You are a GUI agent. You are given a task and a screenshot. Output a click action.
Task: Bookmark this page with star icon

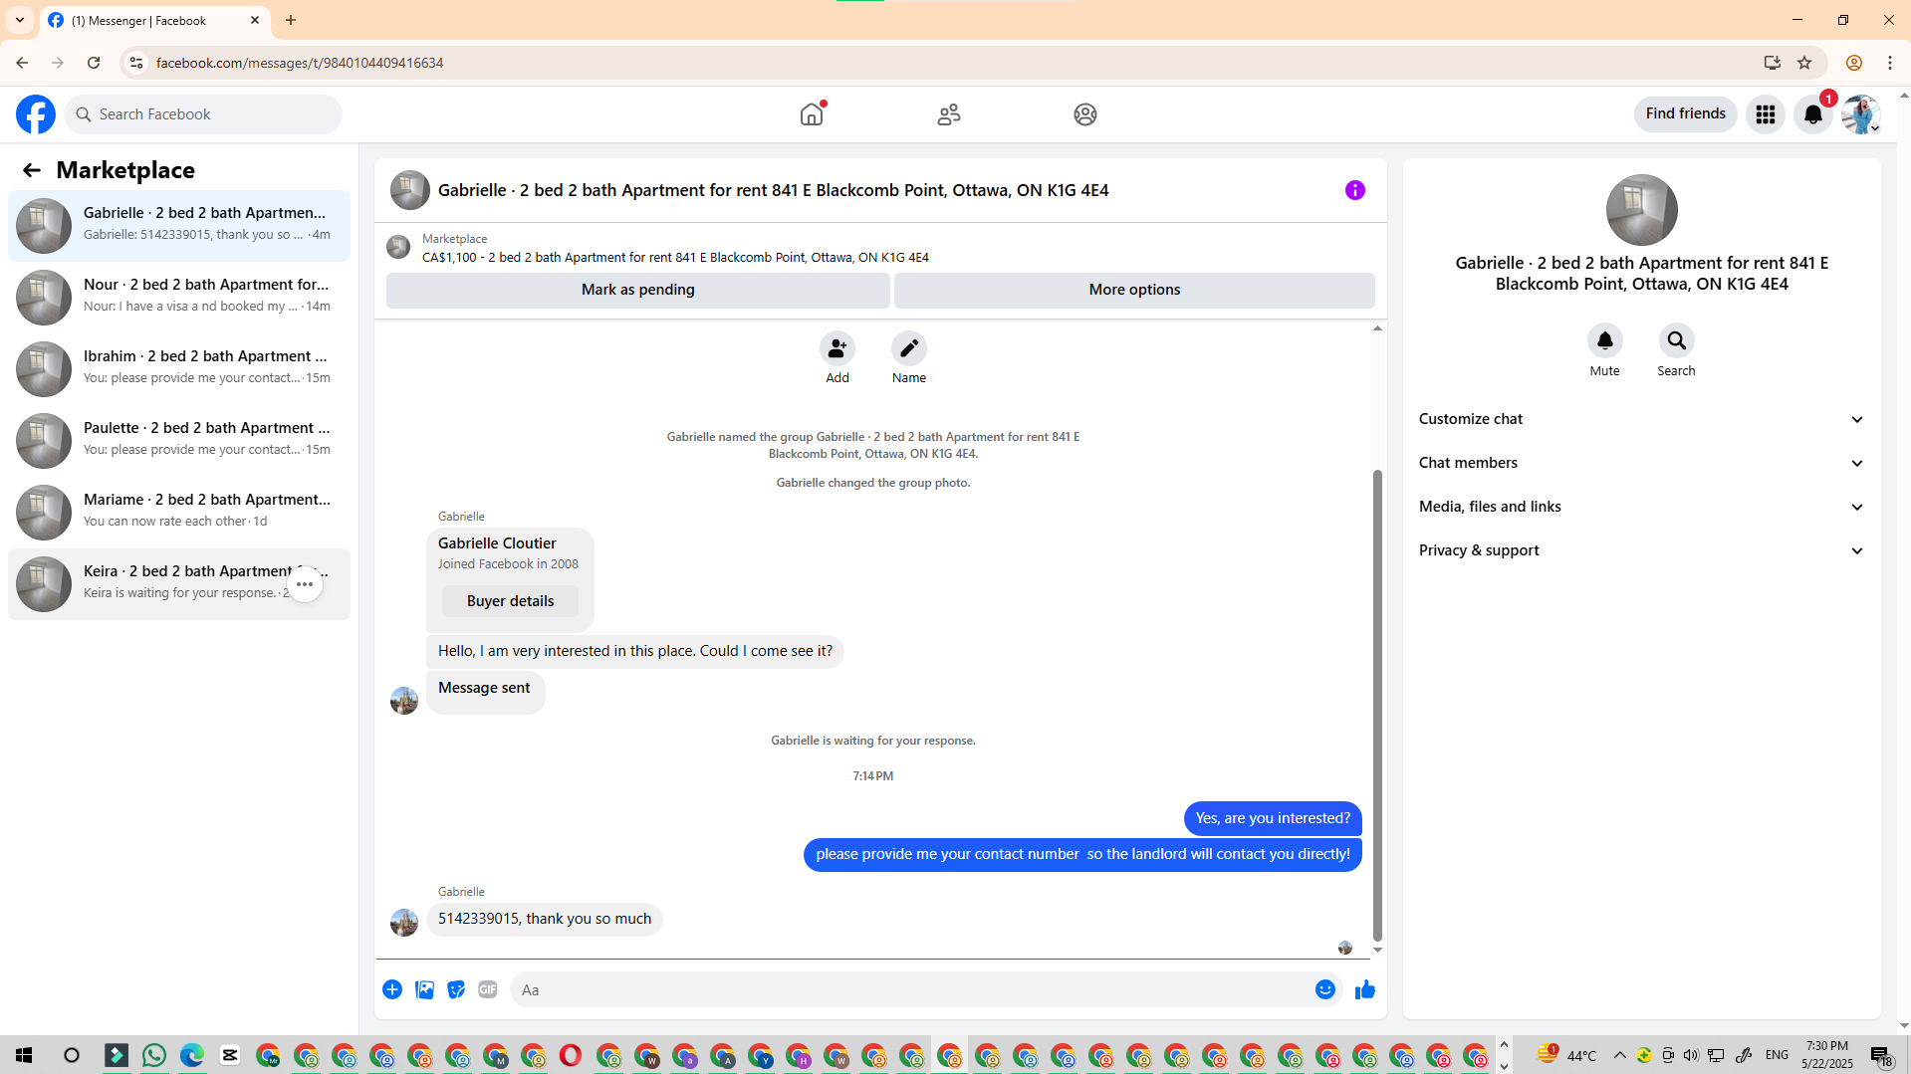pyautogui.click(x=1804, y=63)
